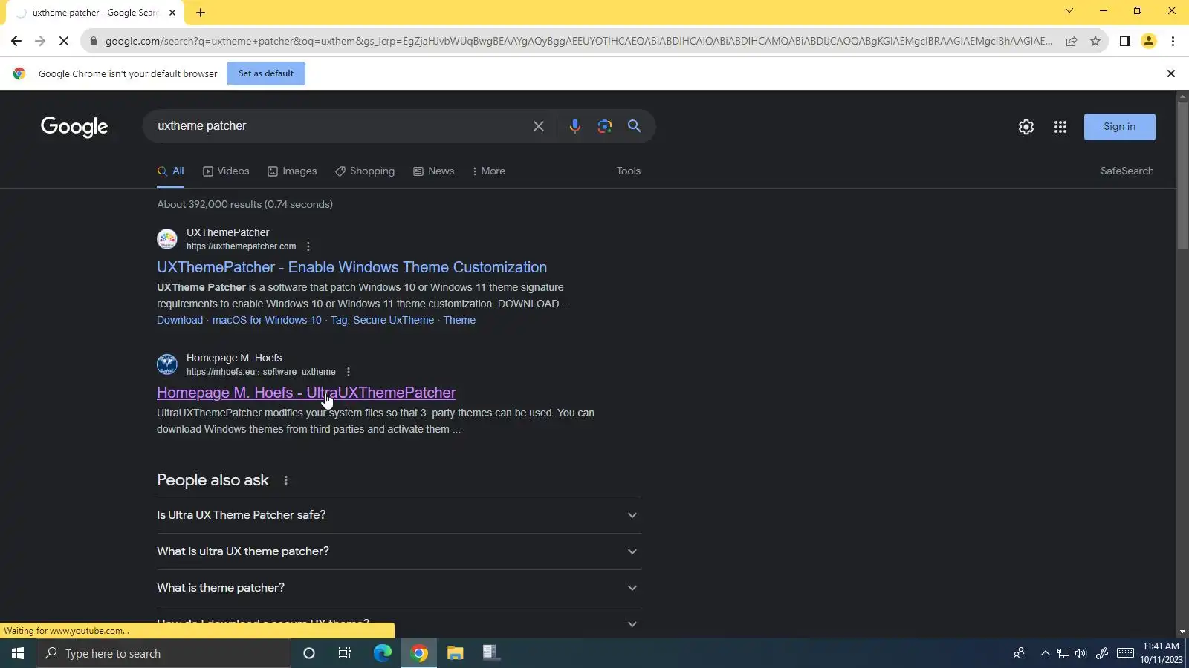This screenshot has width=1189, height=668.
Task: Expand 'Is Ultra UX Theme Patcher safe?'
Action: pos(399,515)
